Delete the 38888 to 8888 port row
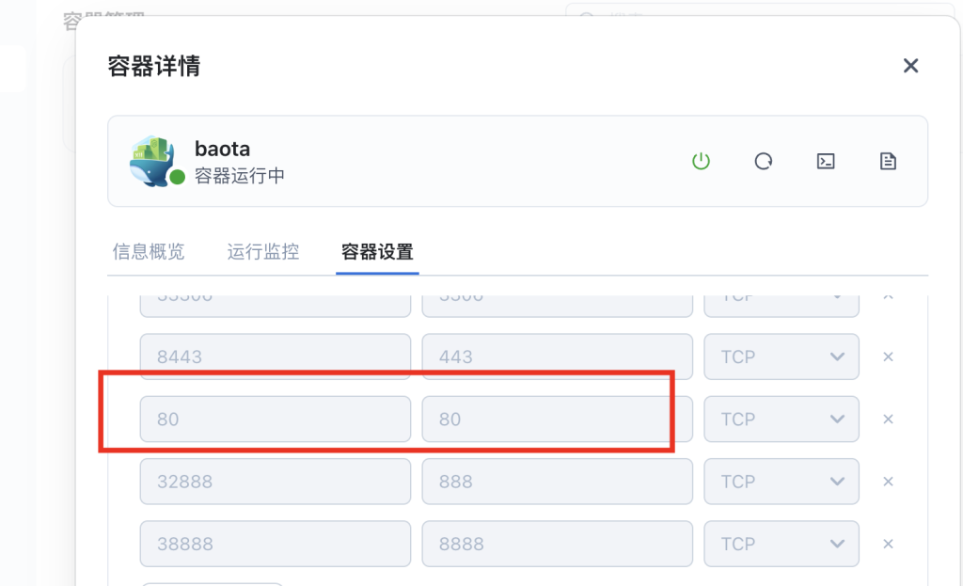The width and height of the screenshot is (963, 586). click(888, 544)
